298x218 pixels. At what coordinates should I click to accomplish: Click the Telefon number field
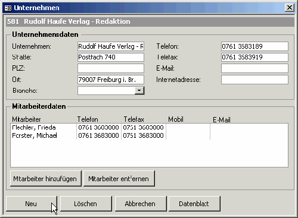(254, 46)
